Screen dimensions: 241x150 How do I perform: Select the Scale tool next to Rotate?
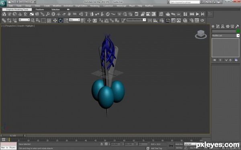pyautogui.click(x=66, y=20)
